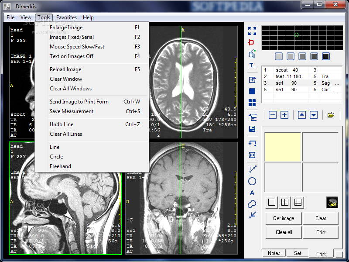
Task: Select the 2x2 print layout icon
Action: [x=285, y=202]
